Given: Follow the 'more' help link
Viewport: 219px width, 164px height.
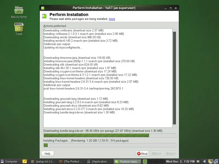Looking at the screenshot, I should click(112, 19).
